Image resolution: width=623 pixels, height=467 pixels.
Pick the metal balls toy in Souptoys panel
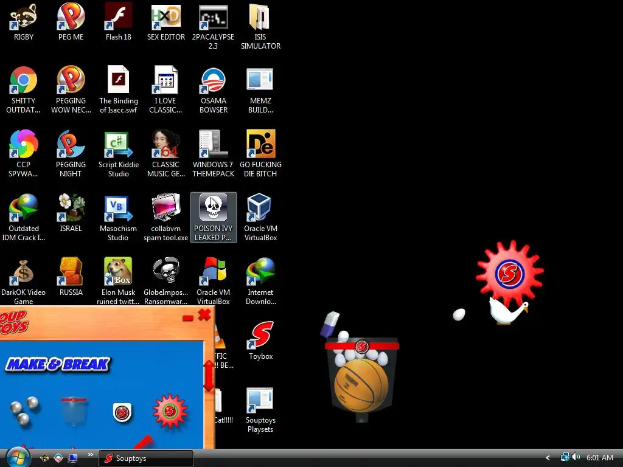coord(24,412)
